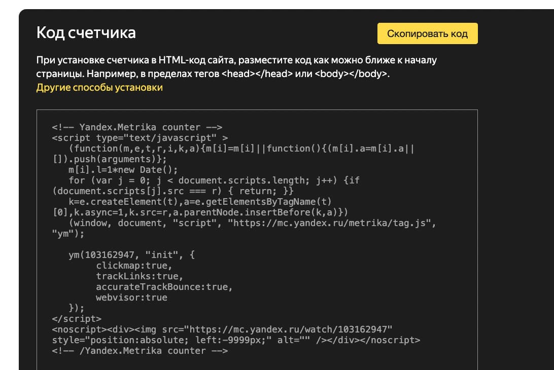554x370 pixels.
Task: Click the 'k=e.createElement(t)' code line
Action: pos(200,202)
